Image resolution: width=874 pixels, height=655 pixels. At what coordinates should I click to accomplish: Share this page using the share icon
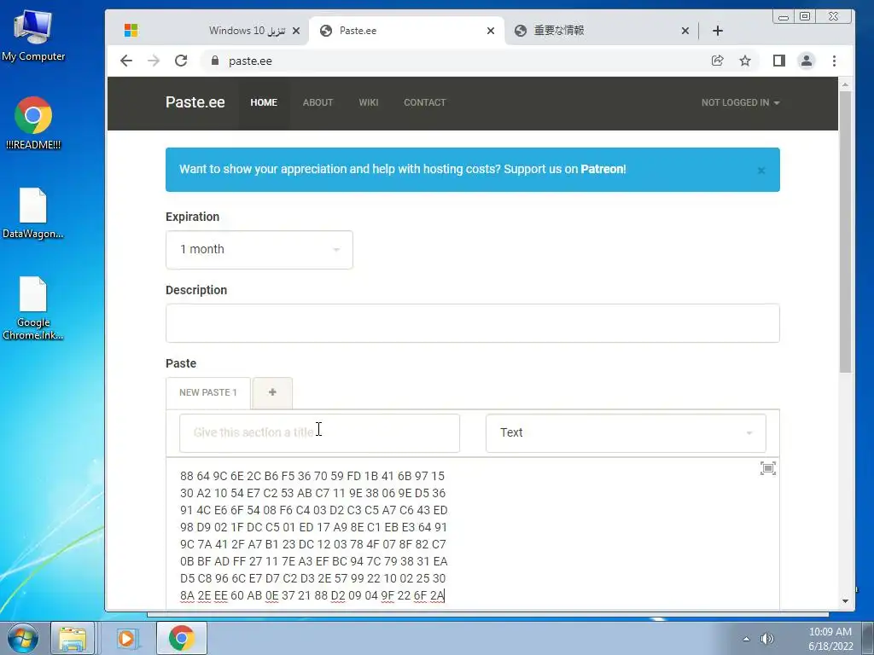pyautogui.click(x=717, y=61)
